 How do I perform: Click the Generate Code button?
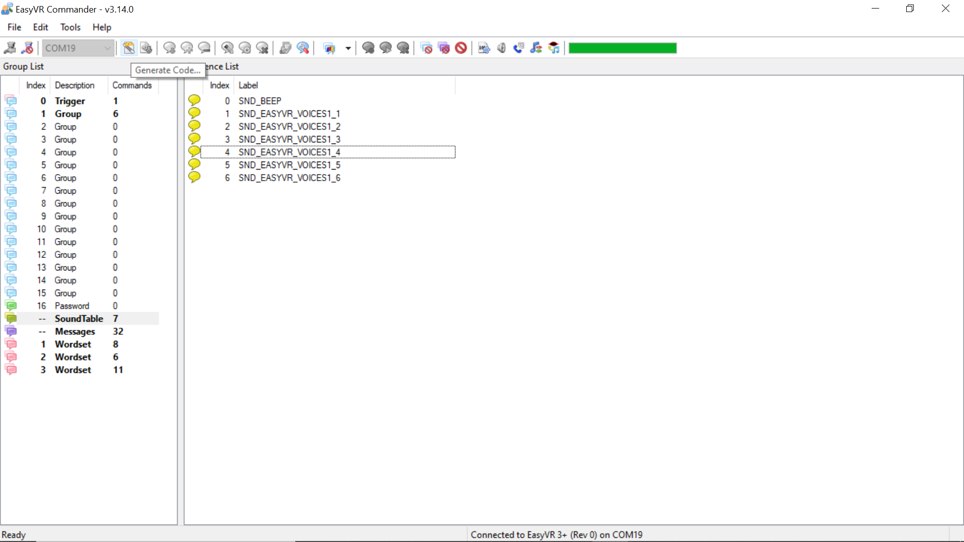[x=129, y=48]
